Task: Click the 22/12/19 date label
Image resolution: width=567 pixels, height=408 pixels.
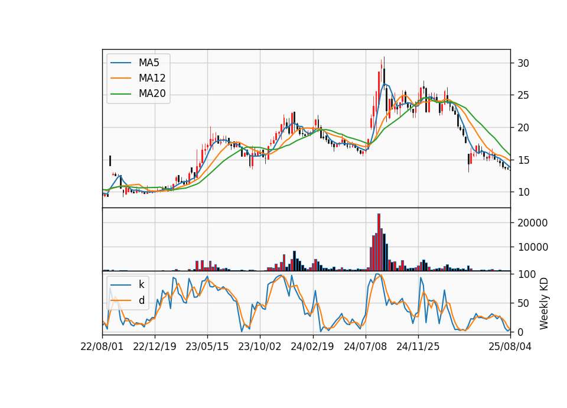Action: 154,347
